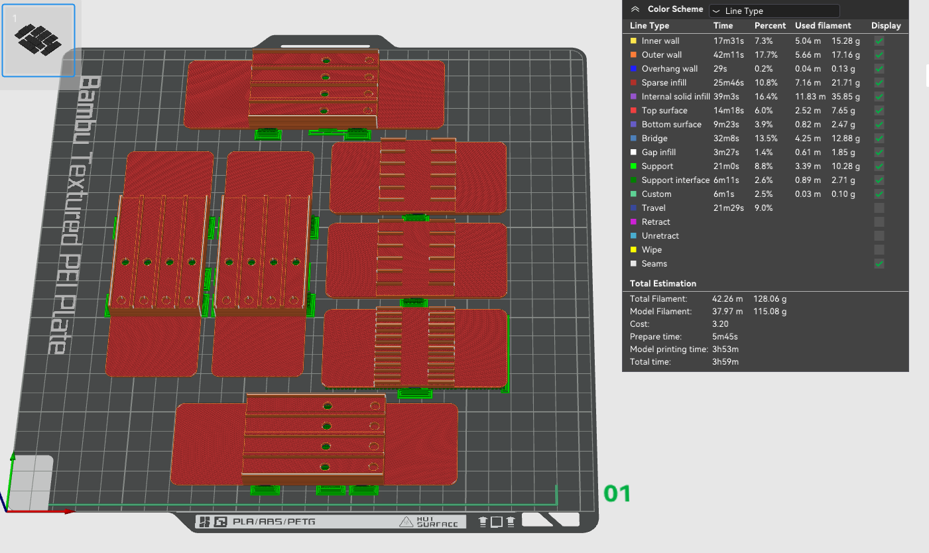The width and height of the screenshot is (929, 553).
Task: Click the hot surface warning triangle icon
Action: coord(406,522)
